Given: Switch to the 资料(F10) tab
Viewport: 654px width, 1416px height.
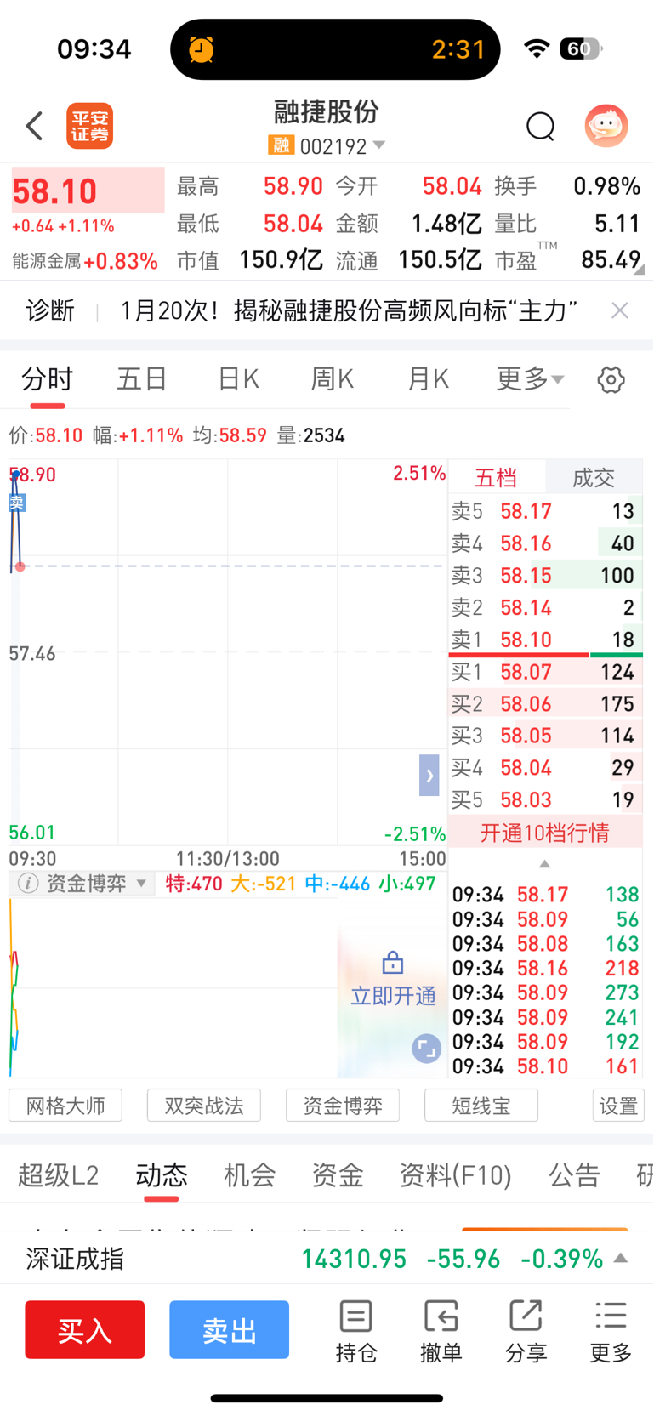Looking at the screenshot, I should [456, 1175].
